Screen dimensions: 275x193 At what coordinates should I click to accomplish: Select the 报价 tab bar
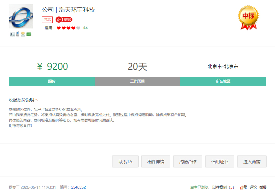[52, 81]
